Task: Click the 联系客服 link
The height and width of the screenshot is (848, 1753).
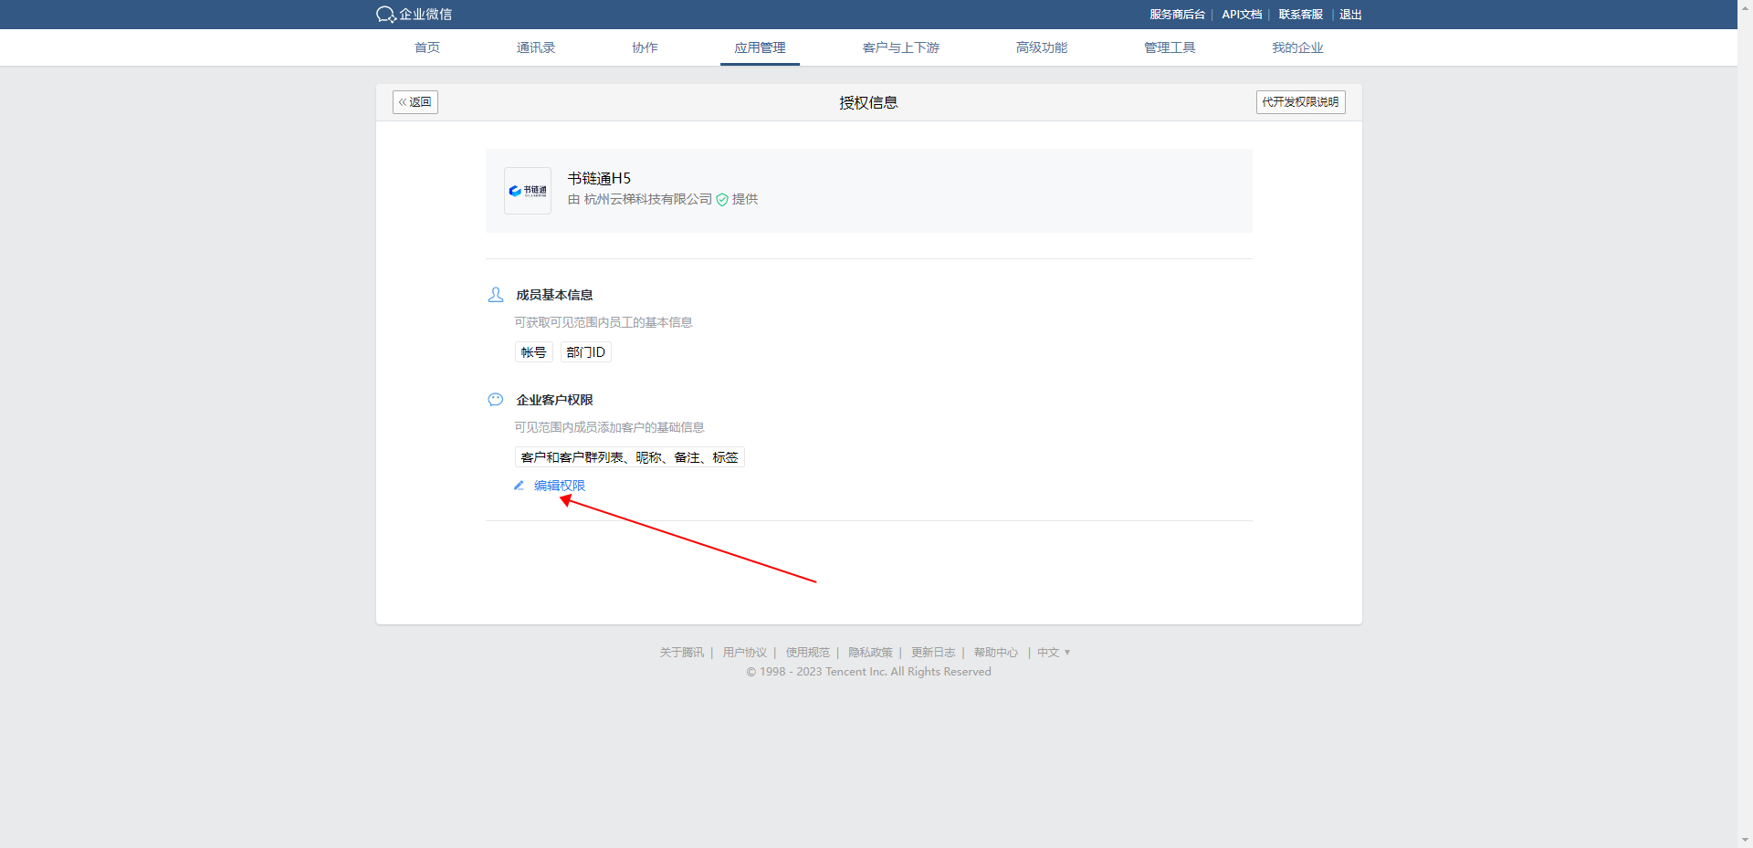Action: 1300,15
